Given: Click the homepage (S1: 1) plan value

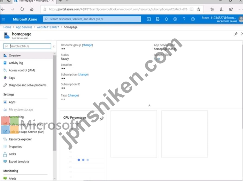Looking at the screenshot, I should click(x=165, y=49).
